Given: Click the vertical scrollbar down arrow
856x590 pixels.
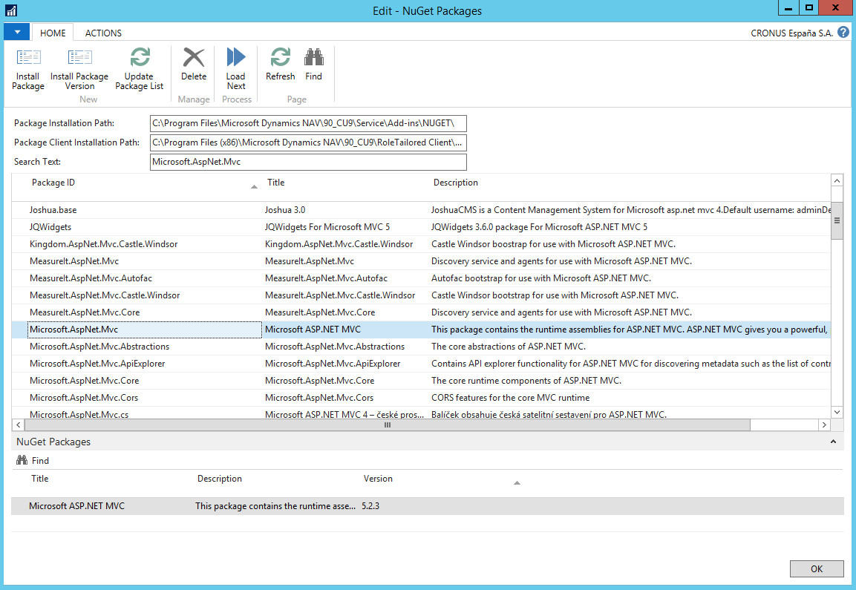Looking at the screenshot, I should 837,412.
